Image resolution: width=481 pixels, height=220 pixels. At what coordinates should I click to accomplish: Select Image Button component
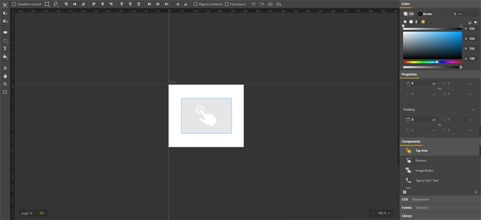pos(440,170)
